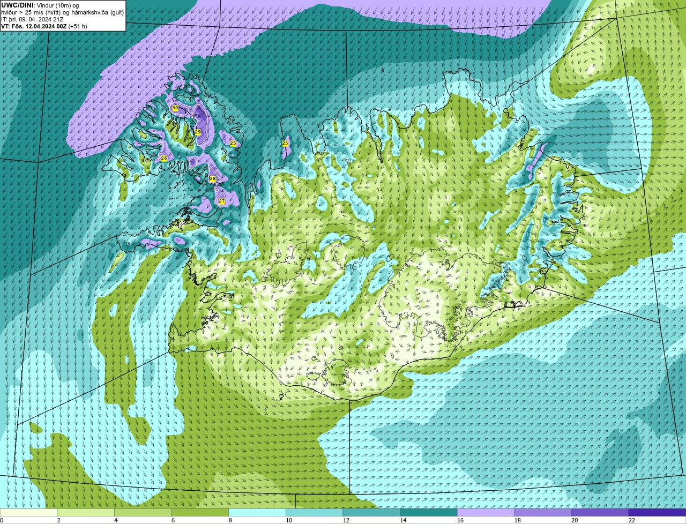686x524 pixels.
Task: Click the yellow gust label 30
Action: click(x=175, y=108)
